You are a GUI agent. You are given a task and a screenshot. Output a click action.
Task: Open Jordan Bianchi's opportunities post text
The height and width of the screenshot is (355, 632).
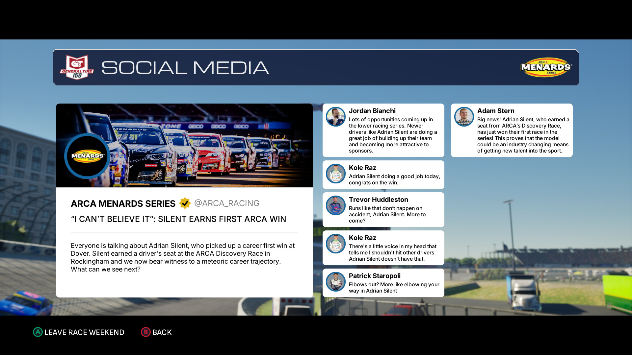[392, 135]
